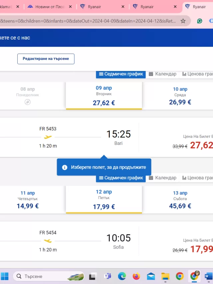Select the return Седмичен график view

click(121, 178)
